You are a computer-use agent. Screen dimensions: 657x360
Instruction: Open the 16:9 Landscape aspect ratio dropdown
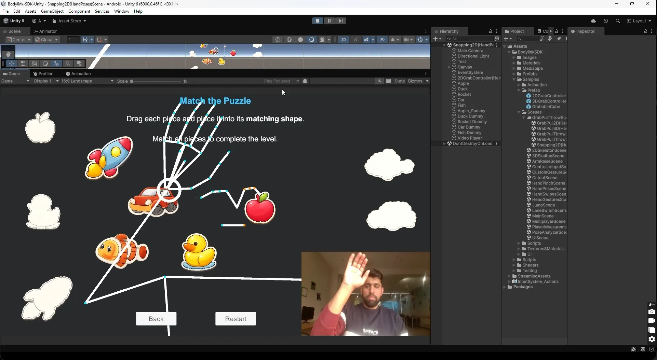click(x=87, y=81)
